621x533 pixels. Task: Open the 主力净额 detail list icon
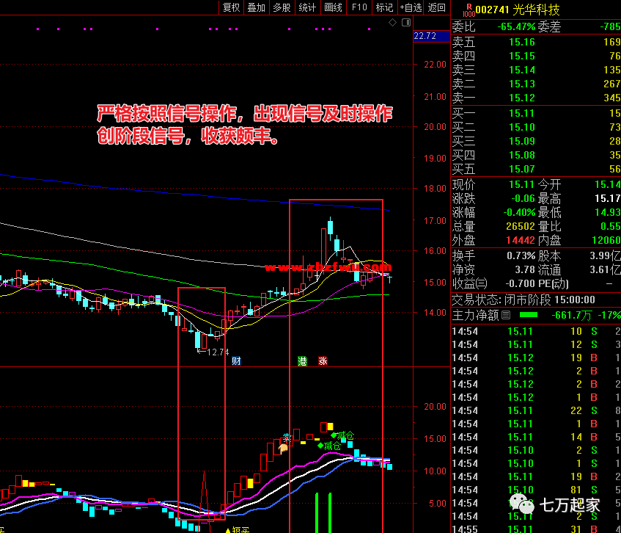[x=506, y=315]
